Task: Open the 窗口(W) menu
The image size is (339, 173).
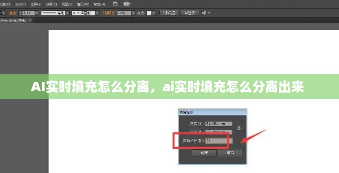Action: (83, 4)
